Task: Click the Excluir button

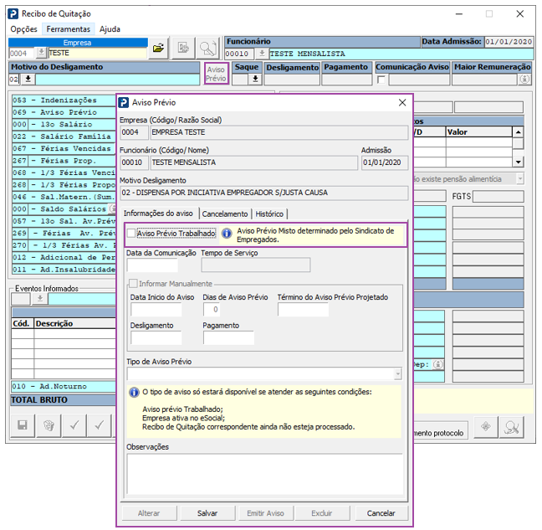Action: pyautogui.click(x=322, y=513)
